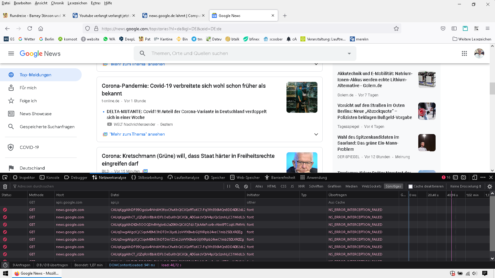The image size is (495, 278).
Task: Switch to the Konsole tab
Action: tap(49, 177)
